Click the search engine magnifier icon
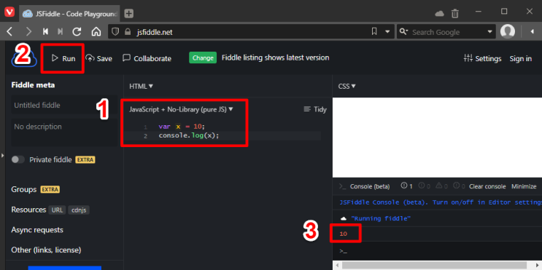 [x=403, y=32]
